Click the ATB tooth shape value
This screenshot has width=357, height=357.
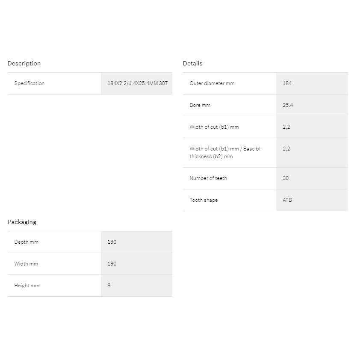click(287, 200)
